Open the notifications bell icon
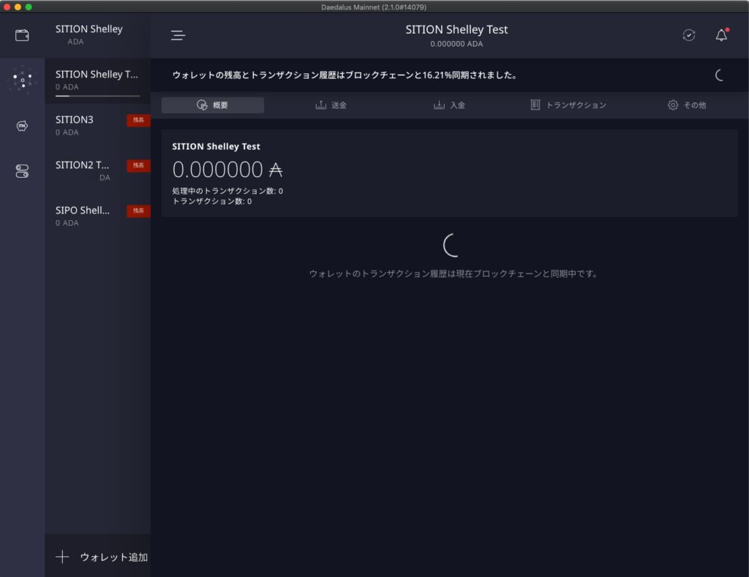The image size is (749, 577). click(x=721, y=35)
